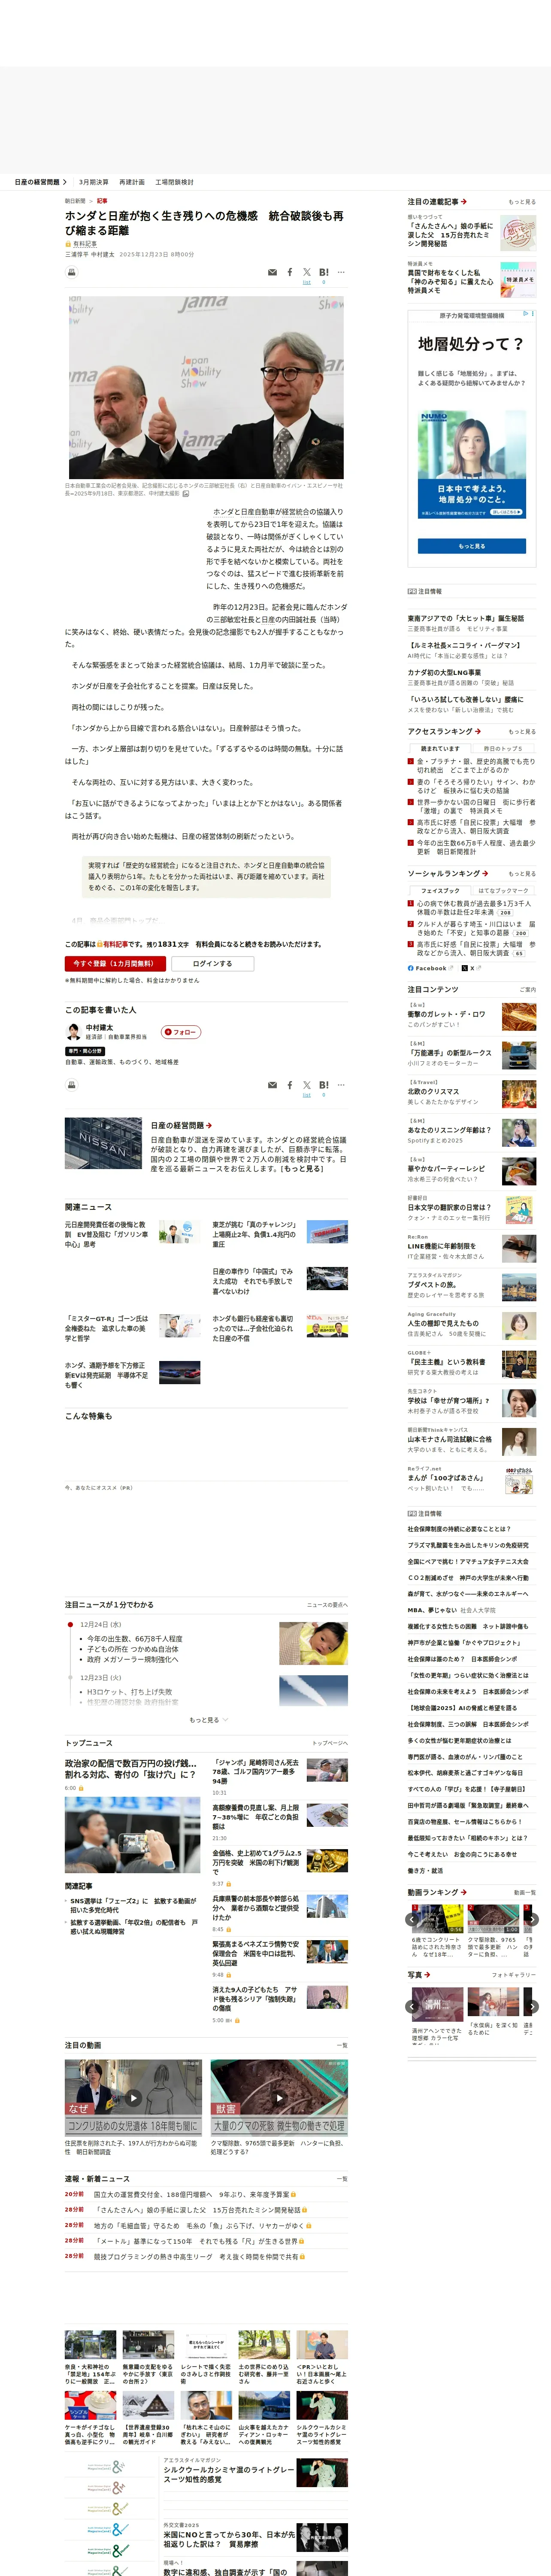Click red arrow next to ソーシャルランキング heading
This screenshot has width=551, height=2576.
[485, 873]
